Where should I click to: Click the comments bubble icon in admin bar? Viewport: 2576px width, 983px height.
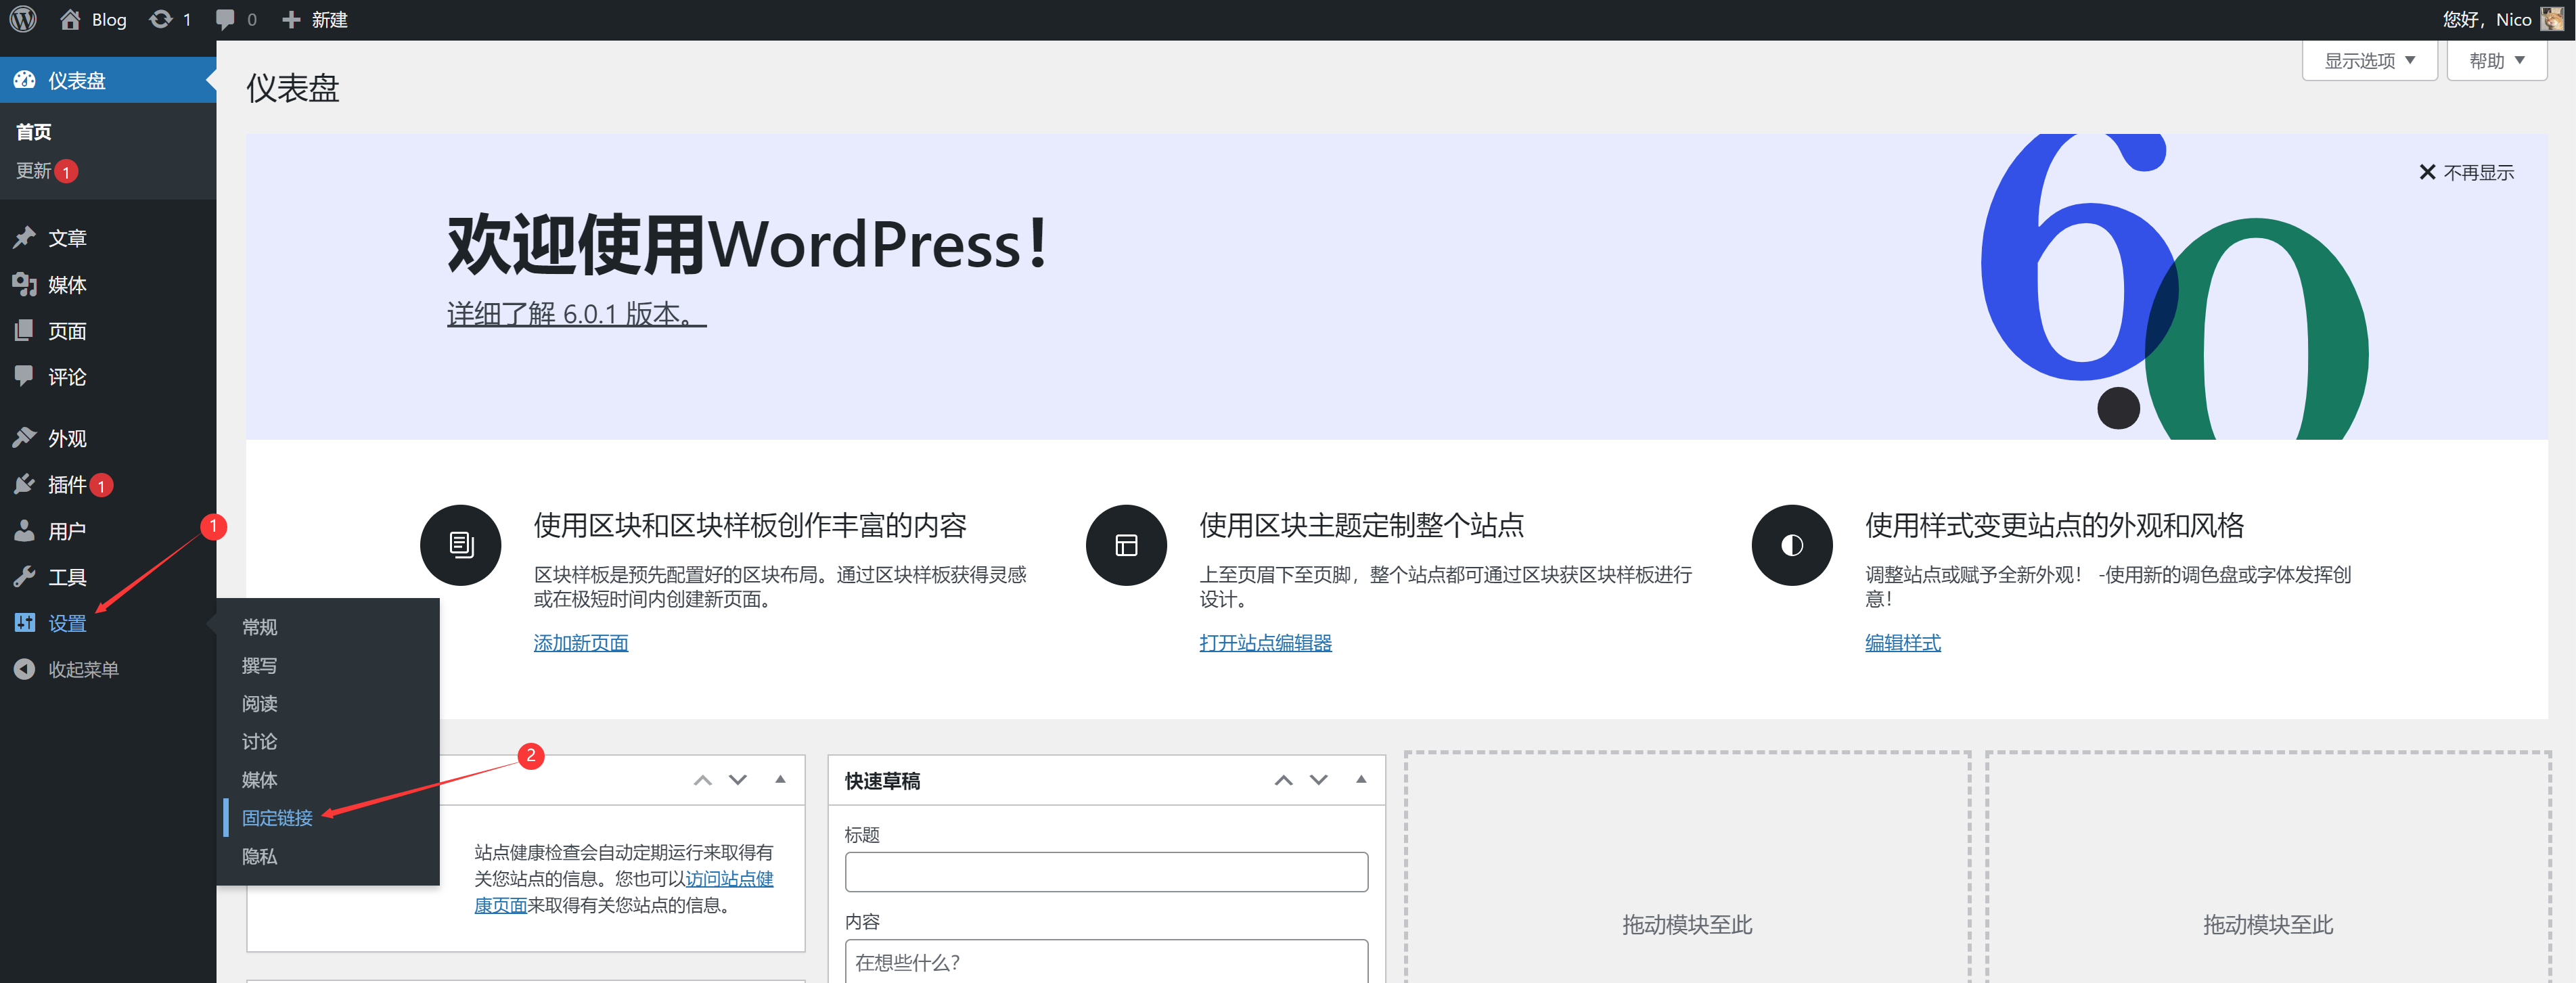226,19
